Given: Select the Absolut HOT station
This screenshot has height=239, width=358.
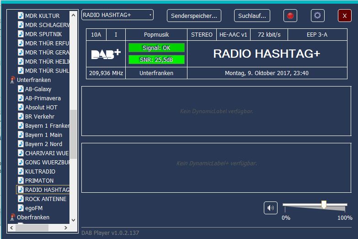Looking at the screenshot, I should (41, 107).
